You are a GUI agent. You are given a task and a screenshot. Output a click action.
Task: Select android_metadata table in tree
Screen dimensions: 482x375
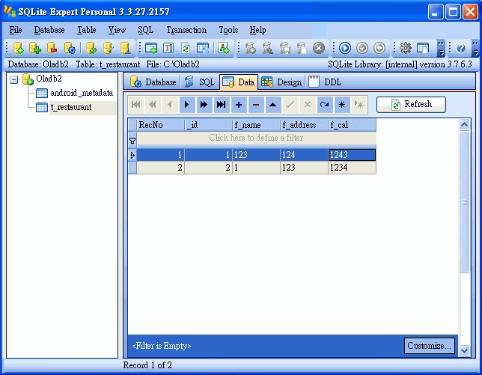click(82, 93)
